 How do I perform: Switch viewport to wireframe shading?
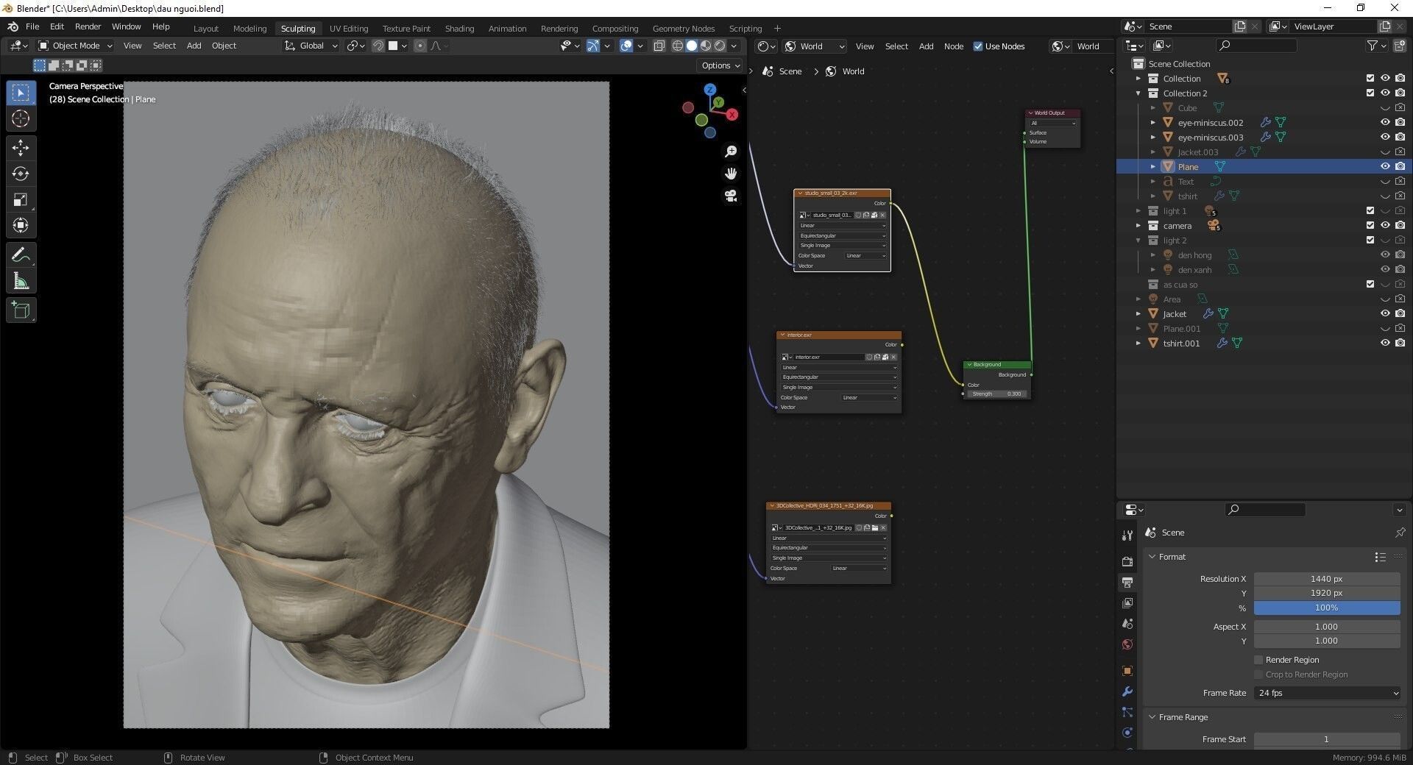click(x=678, y=46)
